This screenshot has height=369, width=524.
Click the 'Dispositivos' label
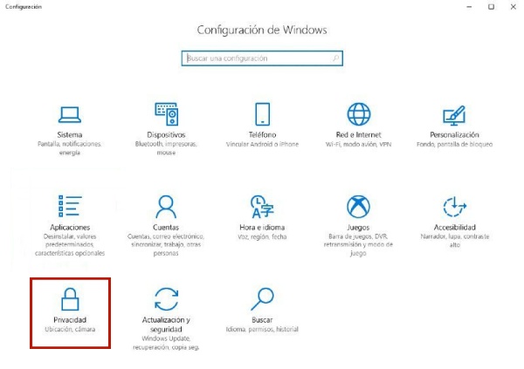pos(166,135)
